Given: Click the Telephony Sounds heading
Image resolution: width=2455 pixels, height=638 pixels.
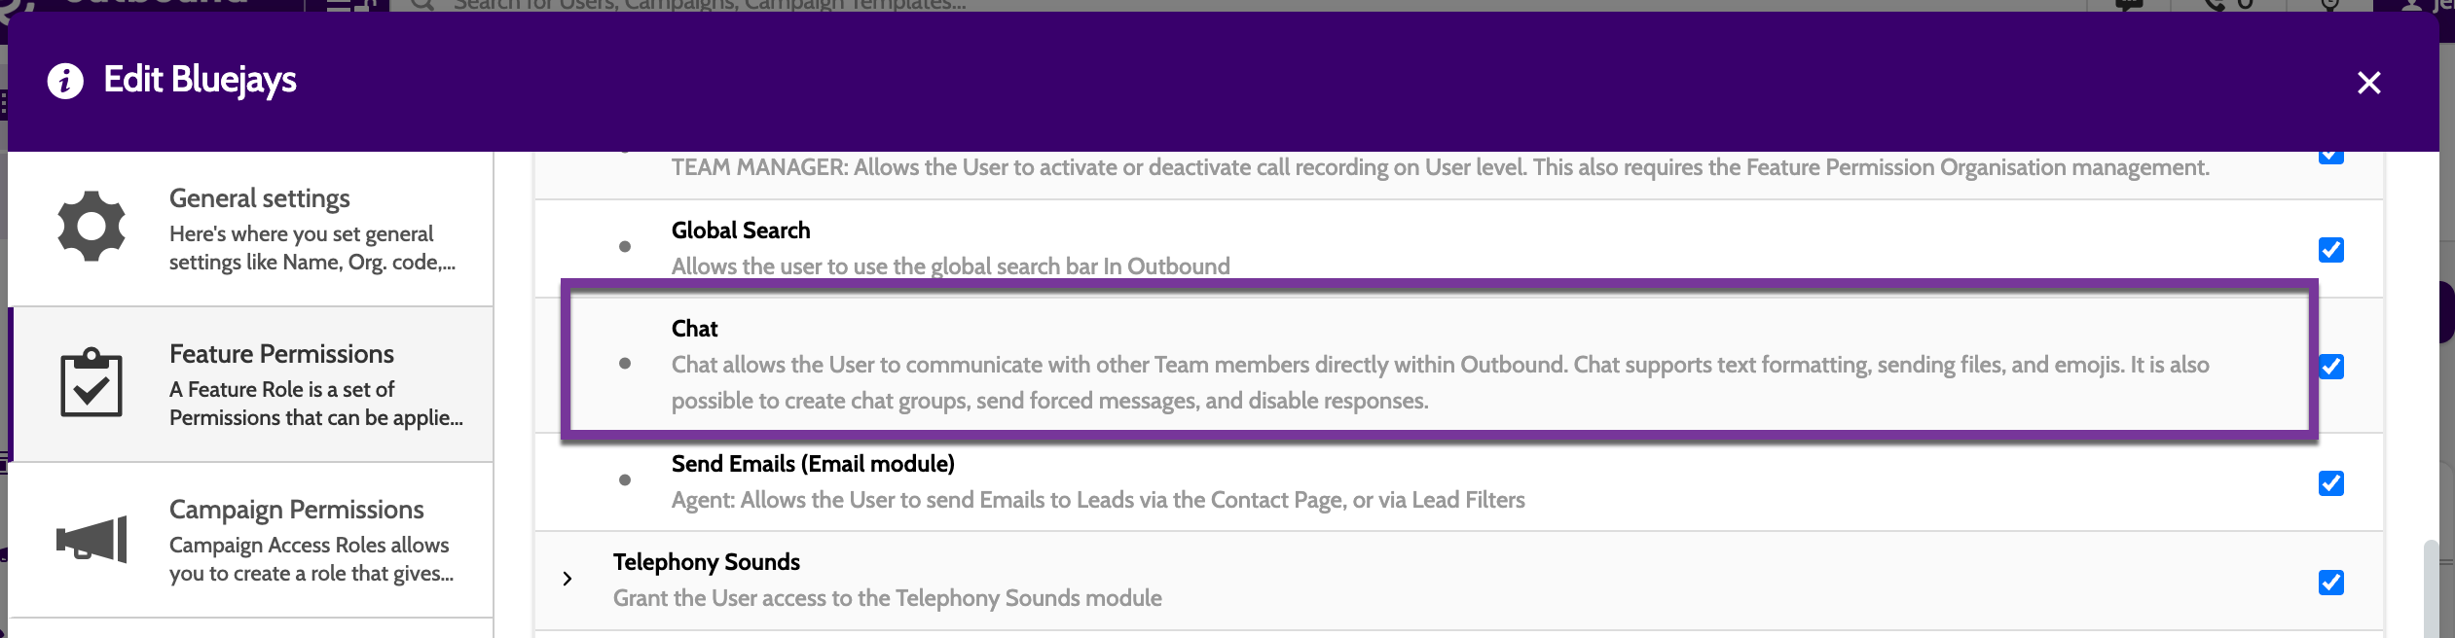Looking at the screenshot, I should [706, 562].
